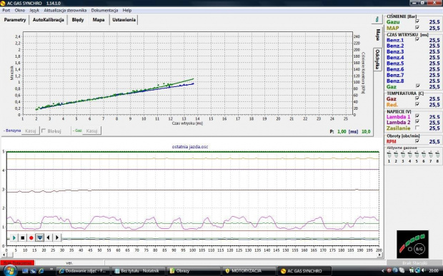This screenshot has width=443, height=276.
Task: Click the B/G gas switch indicator icon
Action: point(412,244)
